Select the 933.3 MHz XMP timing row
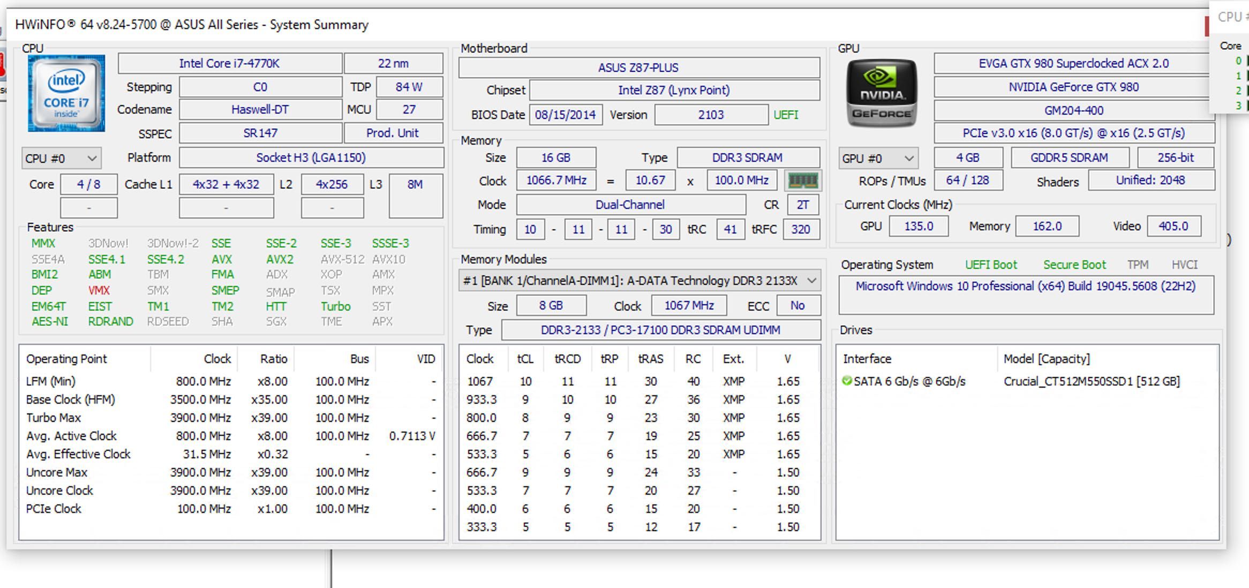The image size is (1249, 588). coord(639,399)
